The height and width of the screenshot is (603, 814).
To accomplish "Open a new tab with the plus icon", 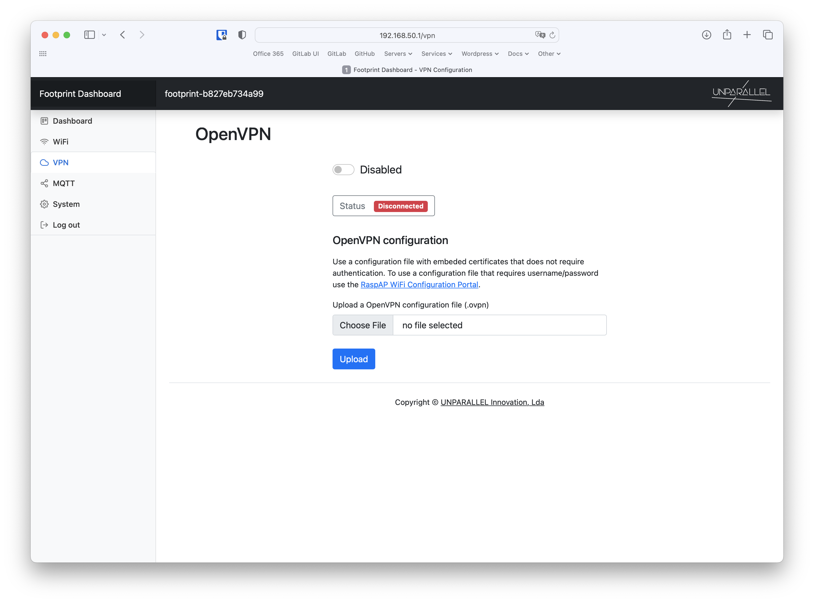I will tap(747, 35).
